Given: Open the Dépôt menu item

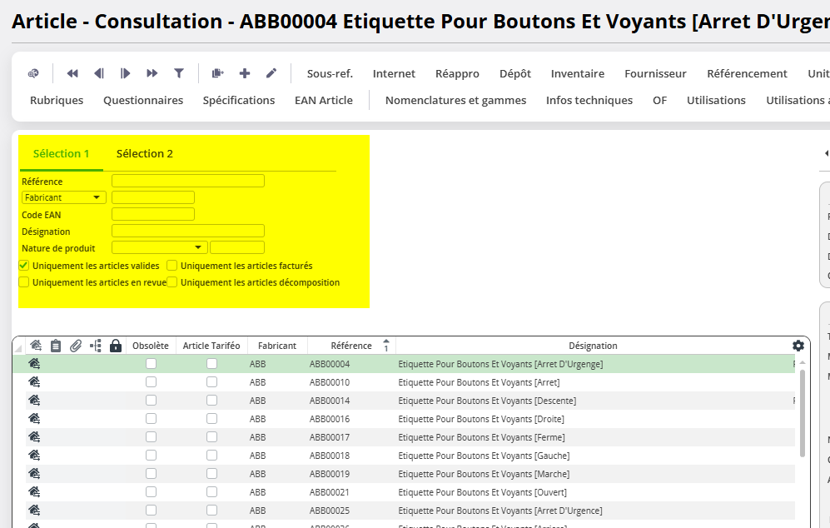Looking at the screenshot, I should (x=515, y=73).
